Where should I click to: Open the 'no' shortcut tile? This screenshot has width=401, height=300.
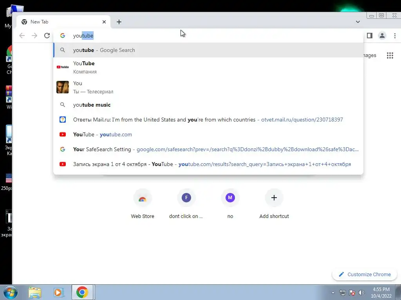tap(230, 204)
